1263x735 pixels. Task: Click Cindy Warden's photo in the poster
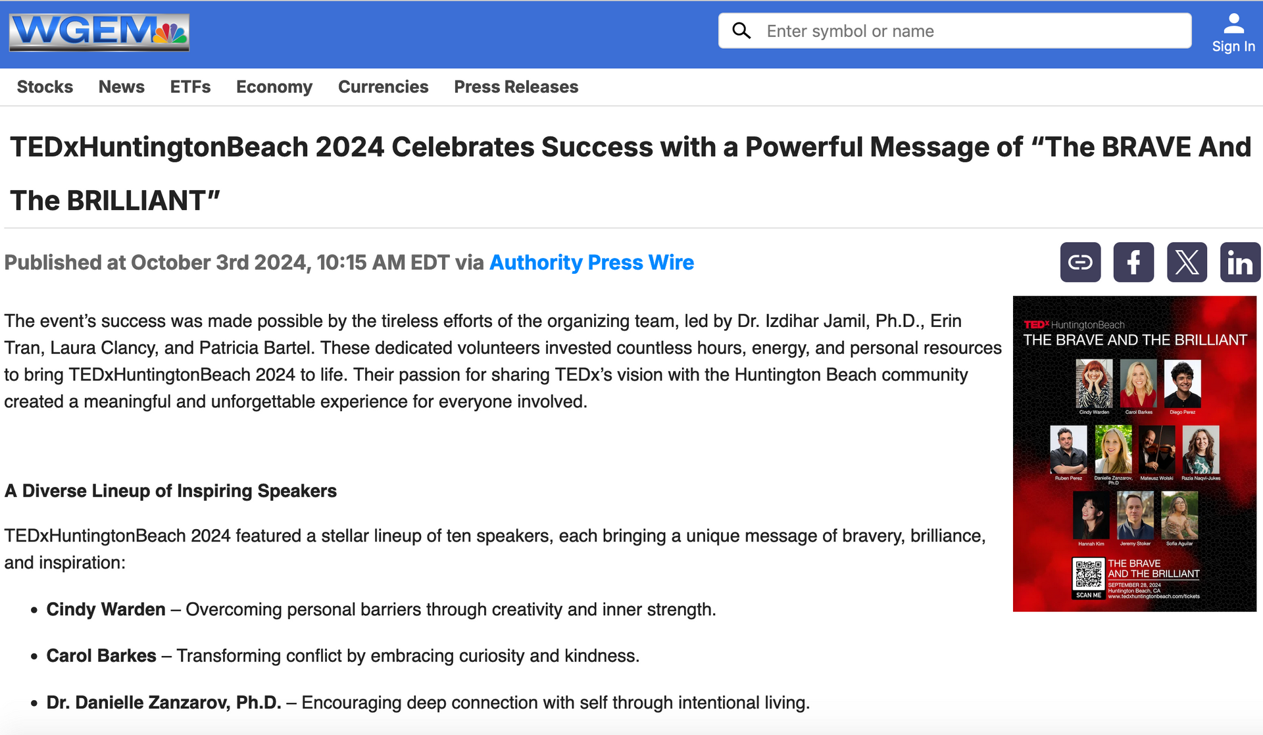tap(1094, 384)
